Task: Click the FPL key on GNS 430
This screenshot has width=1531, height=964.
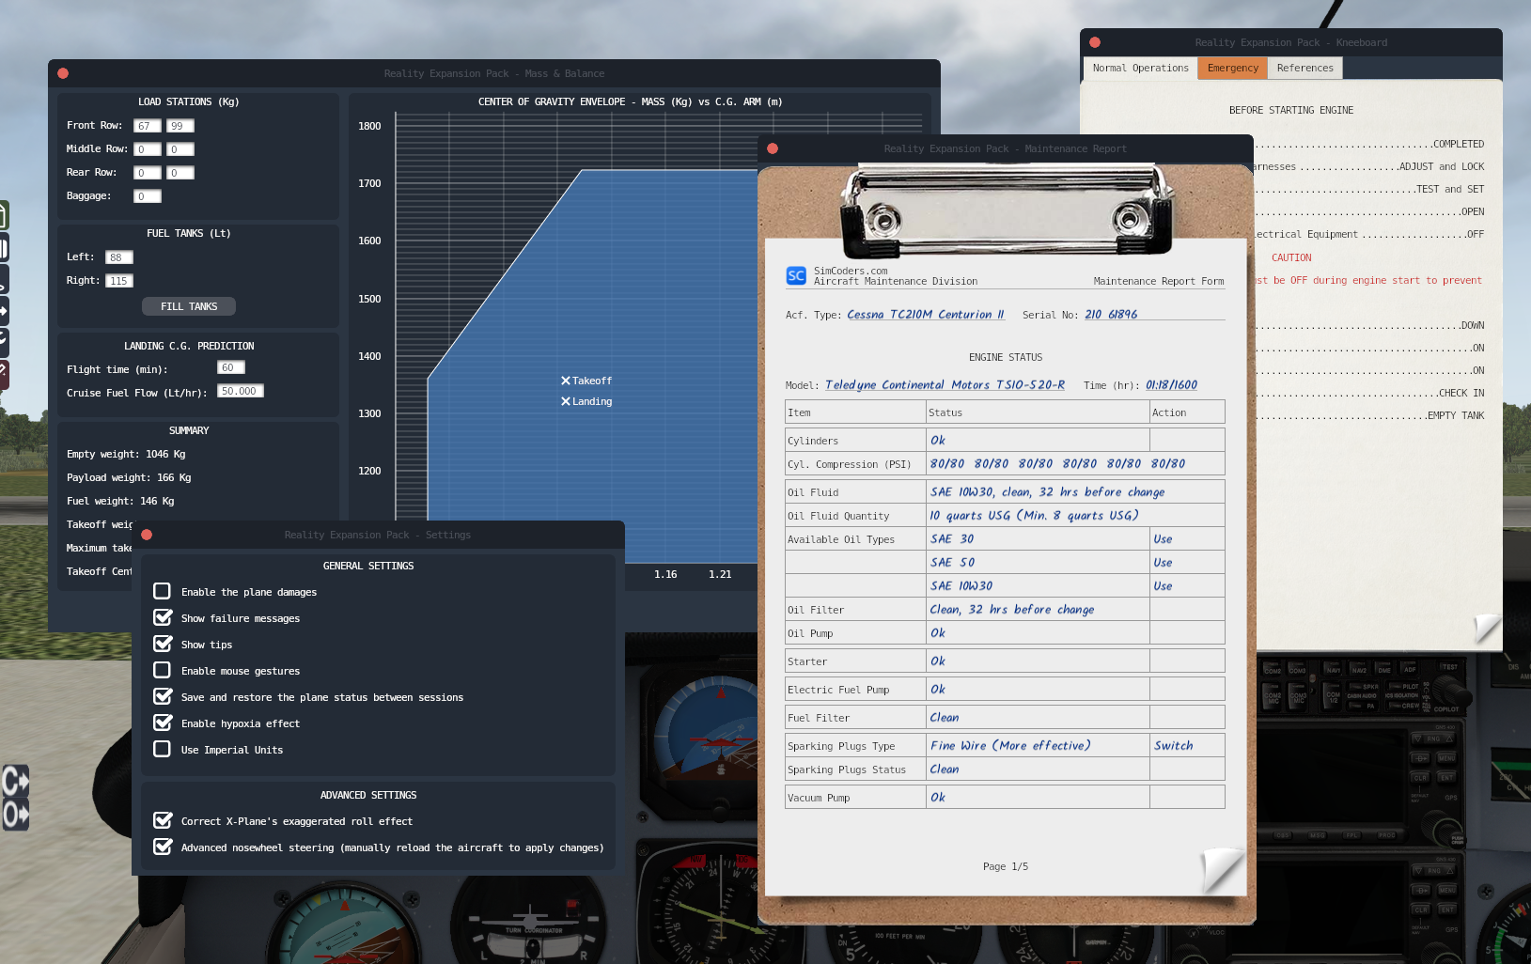Action: pos(1352,835)
